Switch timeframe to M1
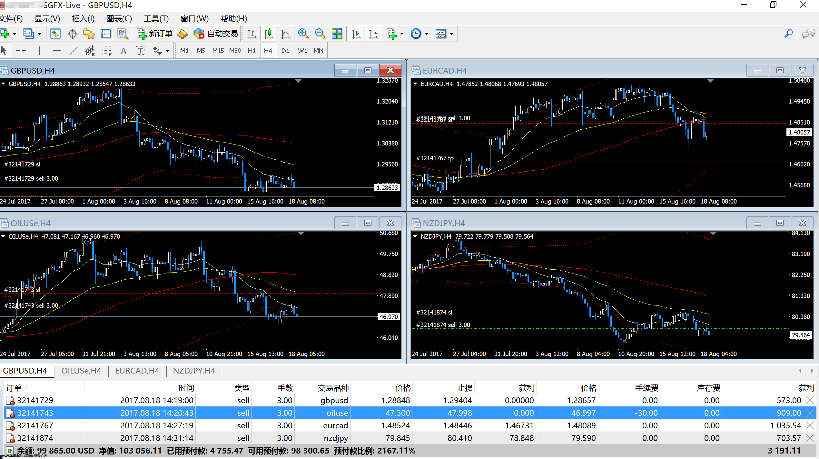Screen dimensions: 819x459 coord(184,51)
